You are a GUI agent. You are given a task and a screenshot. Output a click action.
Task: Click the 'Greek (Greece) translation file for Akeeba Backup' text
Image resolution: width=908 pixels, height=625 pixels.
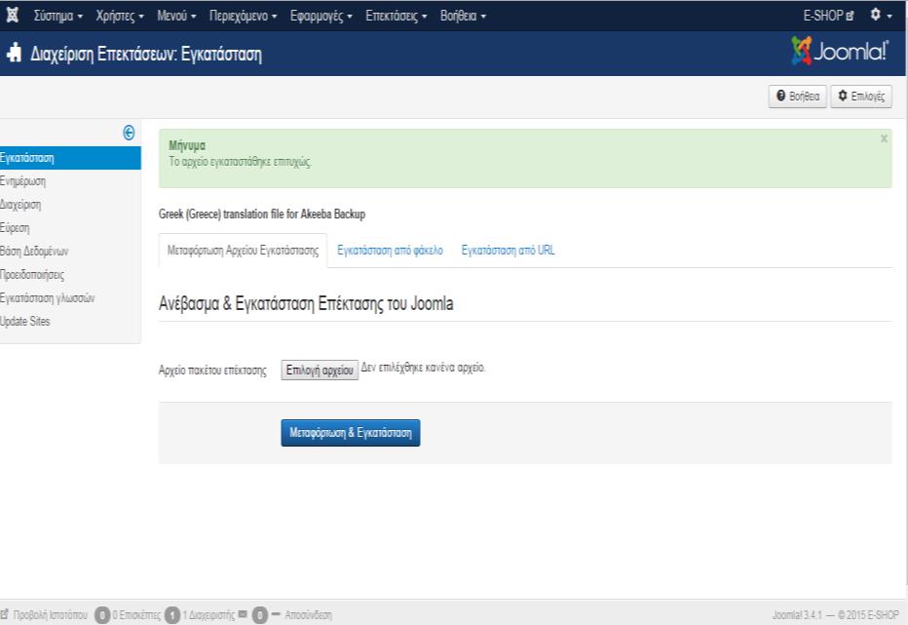tap(262, 214)
